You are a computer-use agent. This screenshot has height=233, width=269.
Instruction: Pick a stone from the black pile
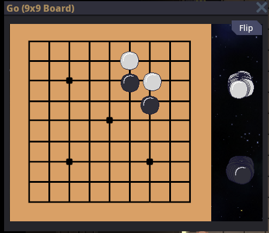tap(240, 170)
